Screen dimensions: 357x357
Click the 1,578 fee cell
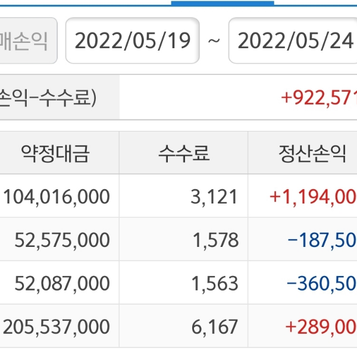tap(215, 240)
